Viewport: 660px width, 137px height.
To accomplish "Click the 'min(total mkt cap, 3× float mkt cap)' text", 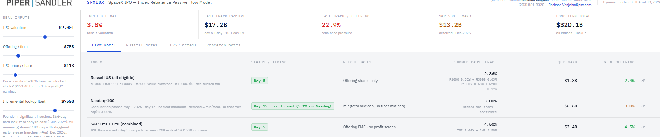I will point(374,106).
